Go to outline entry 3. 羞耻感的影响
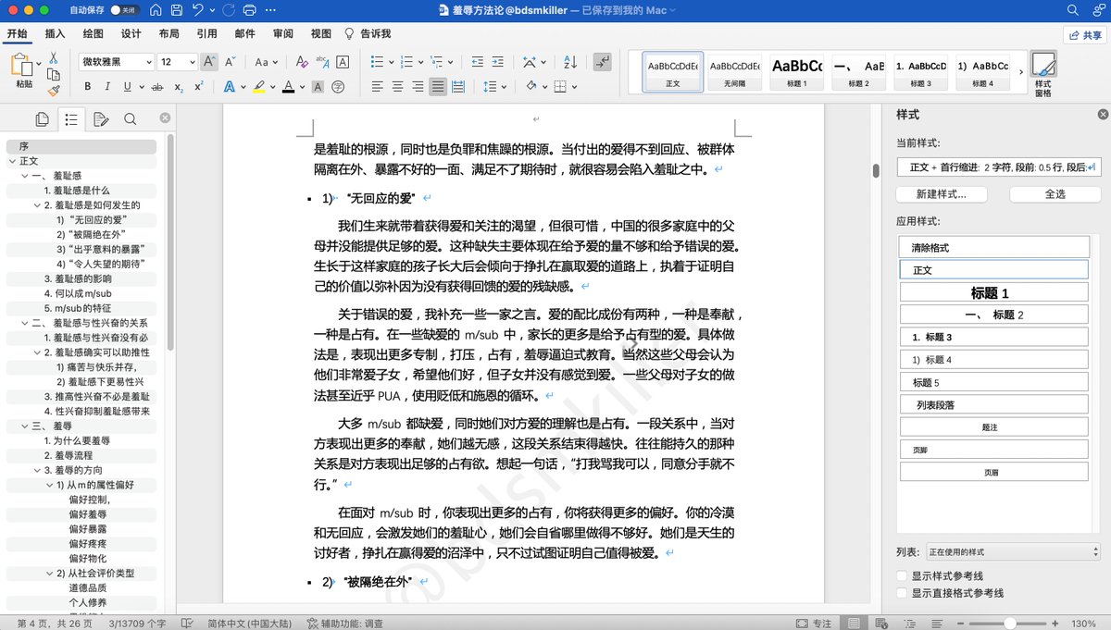 click(x=78, y=278)
